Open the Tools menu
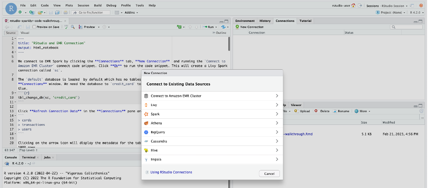 [139, 5]
